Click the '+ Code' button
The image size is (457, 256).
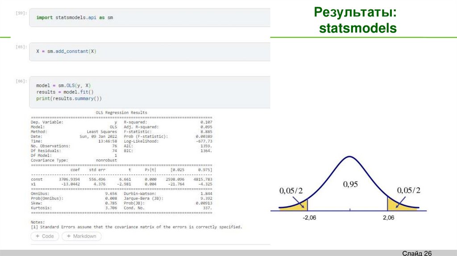pyautogui.click(x=45, y=236)
